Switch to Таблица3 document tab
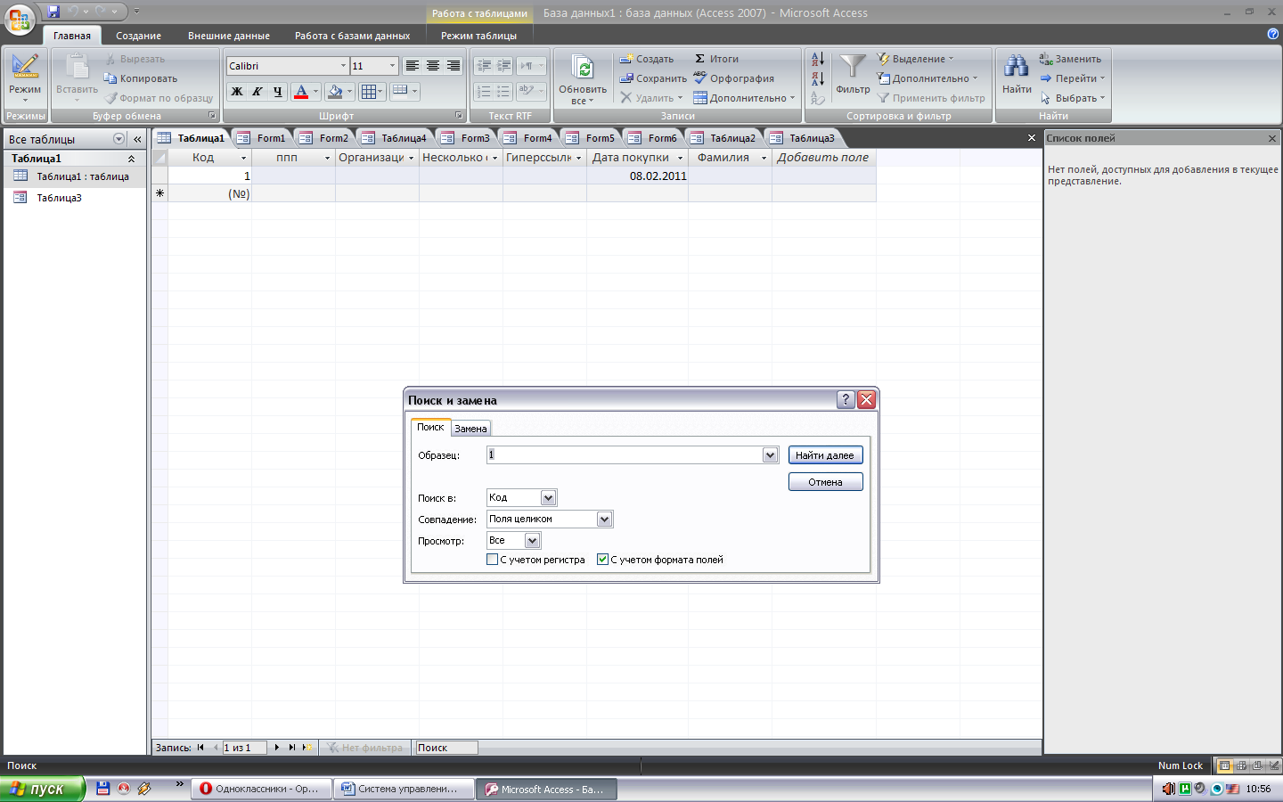Screen dimensions: 1283x802 pos(803,138)
